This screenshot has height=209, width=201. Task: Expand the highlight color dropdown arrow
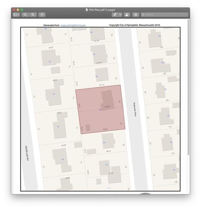click(120, 15)
